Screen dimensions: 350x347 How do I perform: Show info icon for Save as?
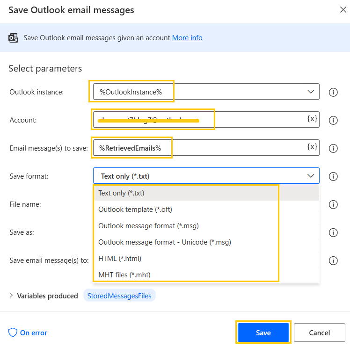[333, 232]
